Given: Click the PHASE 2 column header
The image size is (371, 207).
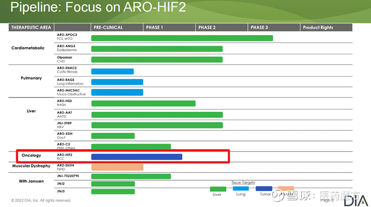Looking at the screenshot, I should [222, 27].
